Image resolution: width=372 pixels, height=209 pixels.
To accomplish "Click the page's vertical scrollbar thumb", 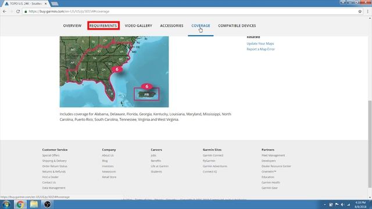I will click(x=370, y=144).
